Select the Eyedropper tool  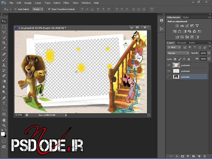(x=4, y=48)
